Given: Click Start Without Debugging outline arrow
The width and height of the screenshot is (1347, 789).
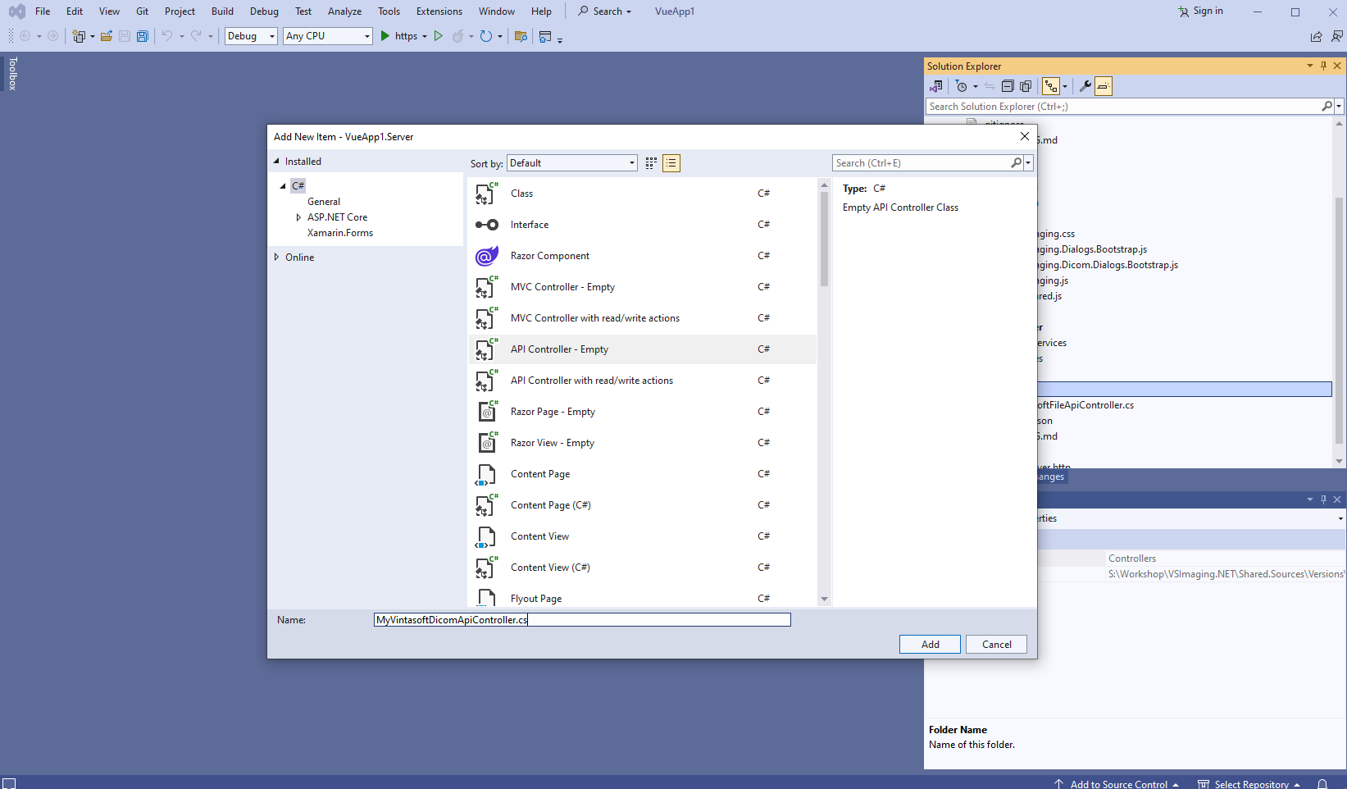Looking at the screenshot, I should tap(439, 36).
